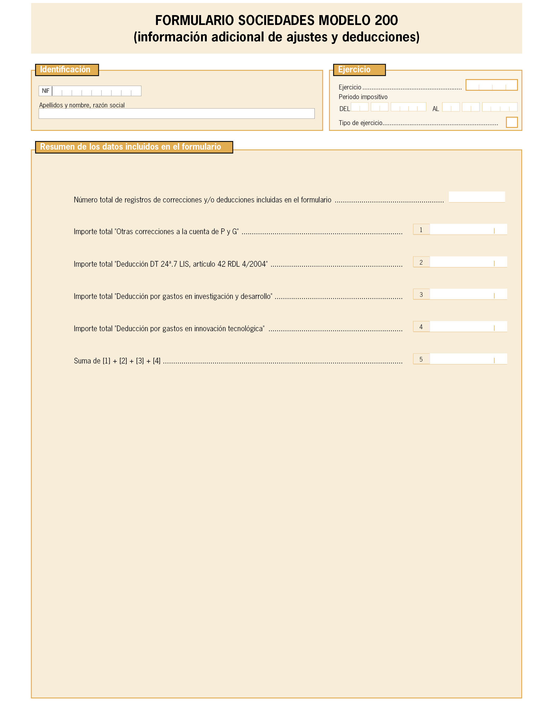Click the Tipo de ejercicio box
The width and height of the screenshot is (553, 703).
click(512, 122)
